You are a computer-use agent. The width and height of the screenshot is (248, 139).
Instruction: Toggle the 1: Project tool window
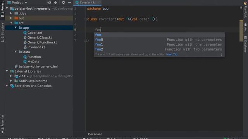(x=2, y=9)
